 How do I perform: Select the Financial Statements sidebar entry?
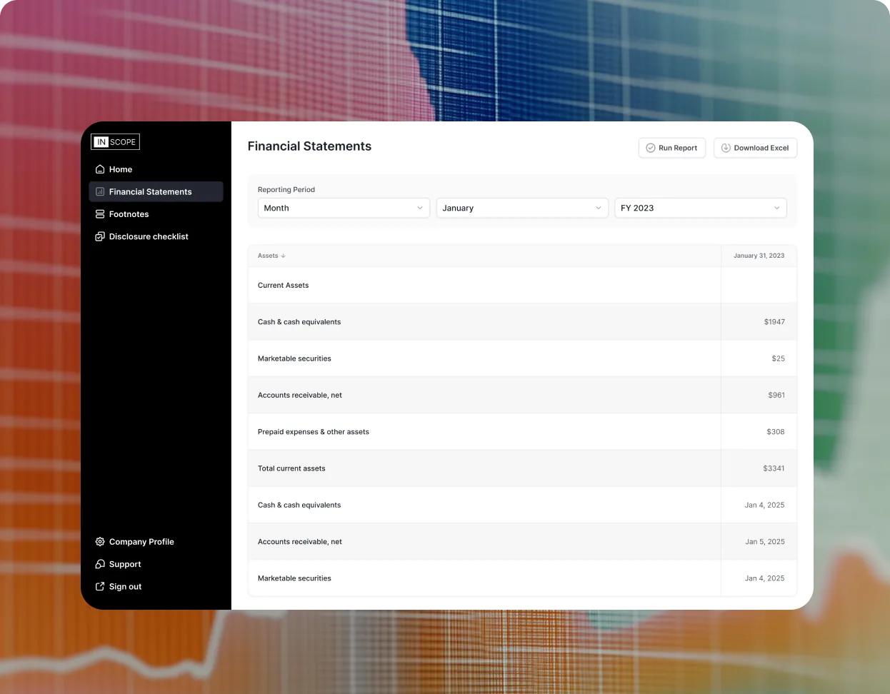click(x=150, y=191)
